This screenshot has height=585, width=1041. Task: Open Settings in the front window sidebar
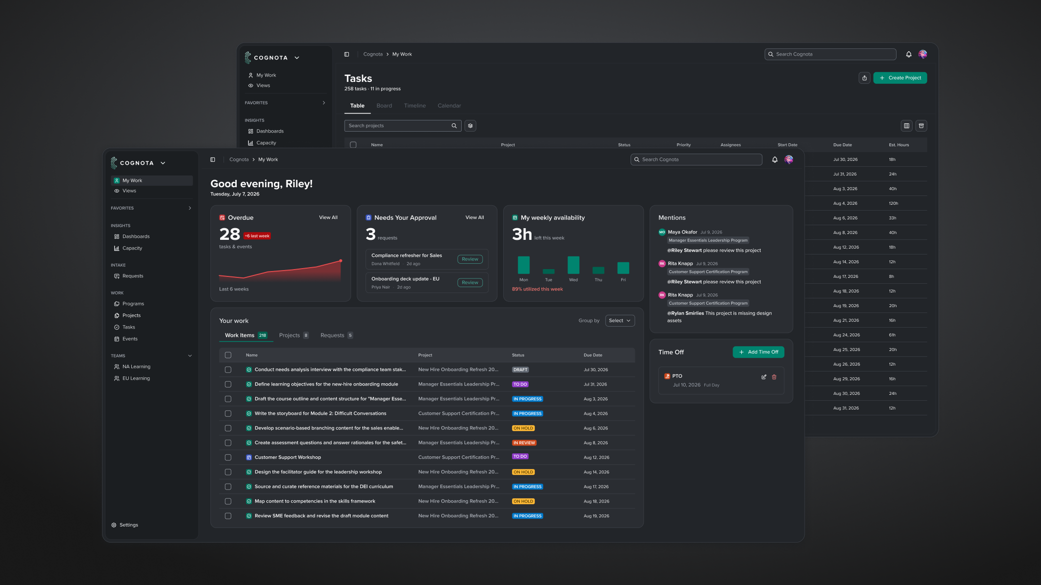(x=124, y=525)
